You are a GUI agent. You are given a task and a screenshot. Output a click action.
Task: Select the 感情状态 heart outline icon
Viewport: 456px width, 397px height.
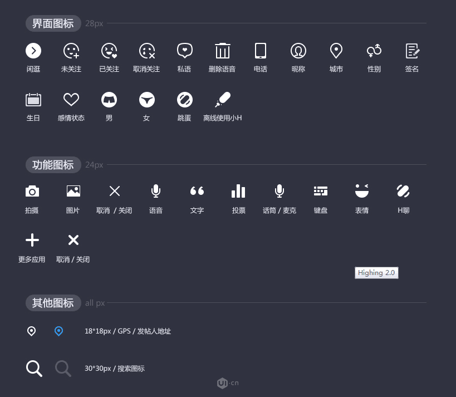coord(71,100)
